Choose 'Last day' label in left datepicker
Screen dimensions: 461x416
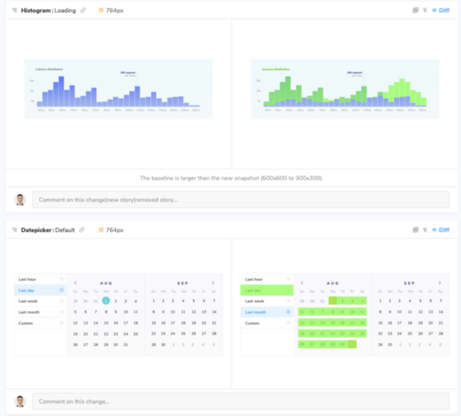(x=26, y=290)
